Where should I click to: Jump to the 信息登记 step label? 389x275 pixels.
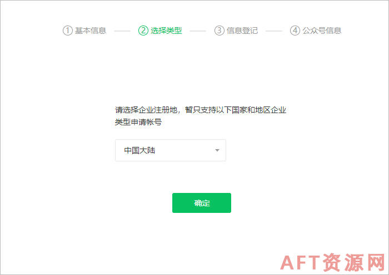click(242, 30)
